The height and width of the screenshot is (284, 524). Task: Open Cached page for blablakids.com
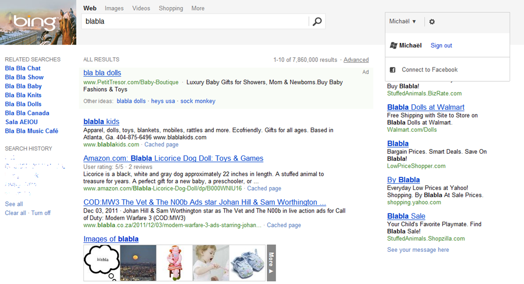point(161,145)
